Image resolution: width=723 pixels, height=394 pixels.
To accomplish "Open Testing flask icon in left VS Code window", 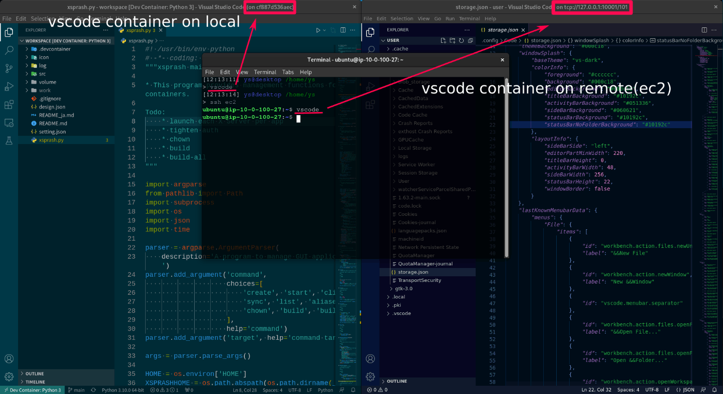I will tap(9, 140).
